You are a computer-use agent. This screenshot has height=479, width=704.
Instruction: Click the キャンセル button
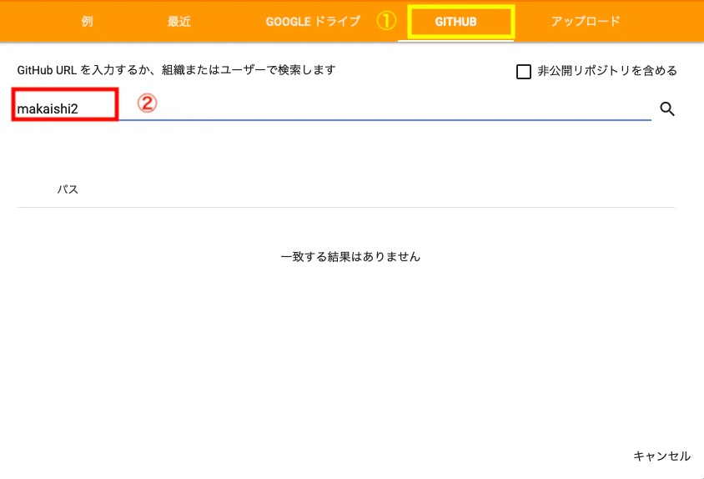coord(661,456)
